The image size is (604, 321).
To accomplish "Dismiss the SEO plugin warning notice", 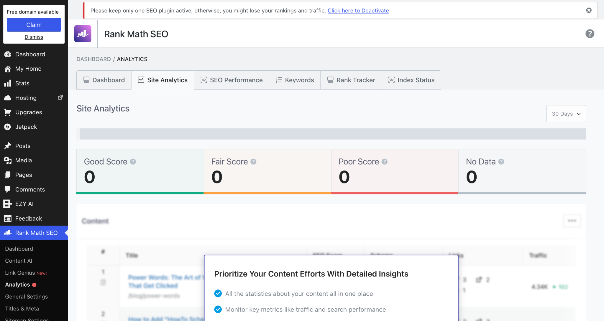I will click(x=589, y=10).
